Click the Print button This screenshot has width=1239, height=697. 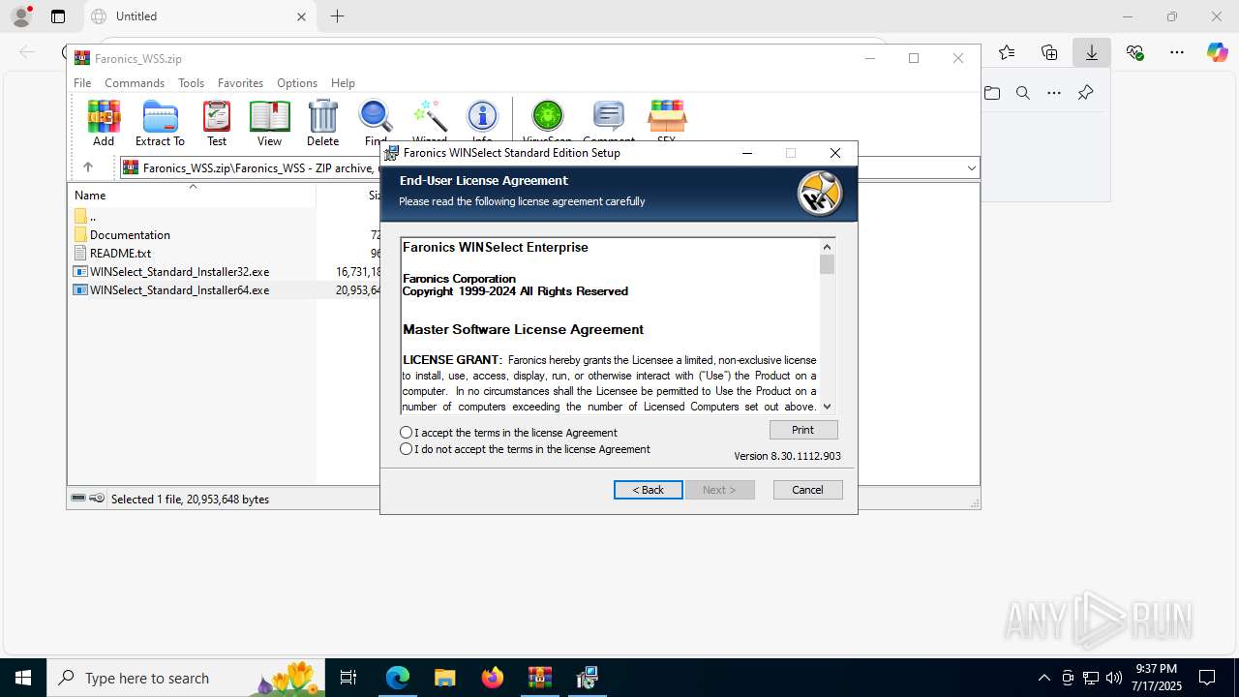point(803,430)
